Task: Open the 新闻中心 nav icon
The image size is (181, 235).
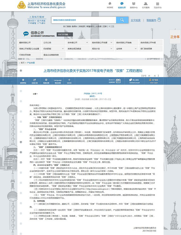Action: click(x=133, y=3)
